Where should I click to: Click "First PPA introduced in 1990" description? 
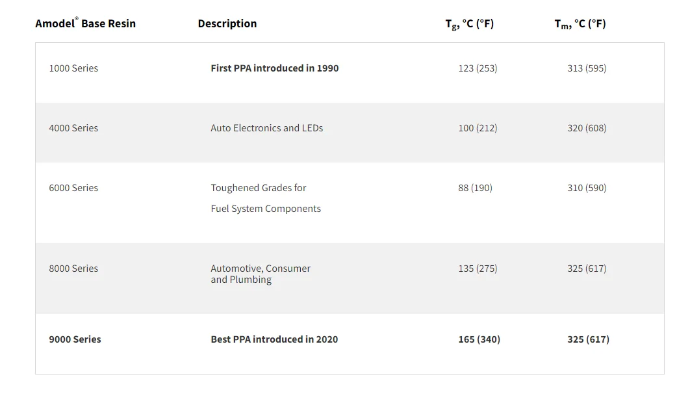274,68
